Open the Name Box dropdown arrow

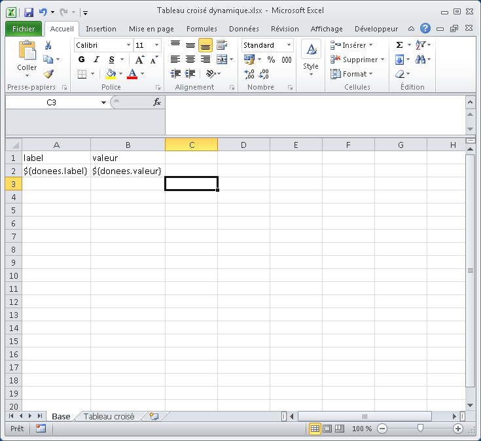coord(103,103)
